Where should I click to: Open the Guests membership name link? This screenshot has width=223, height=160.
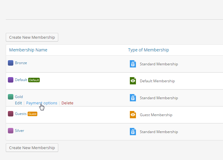[21, 114]
